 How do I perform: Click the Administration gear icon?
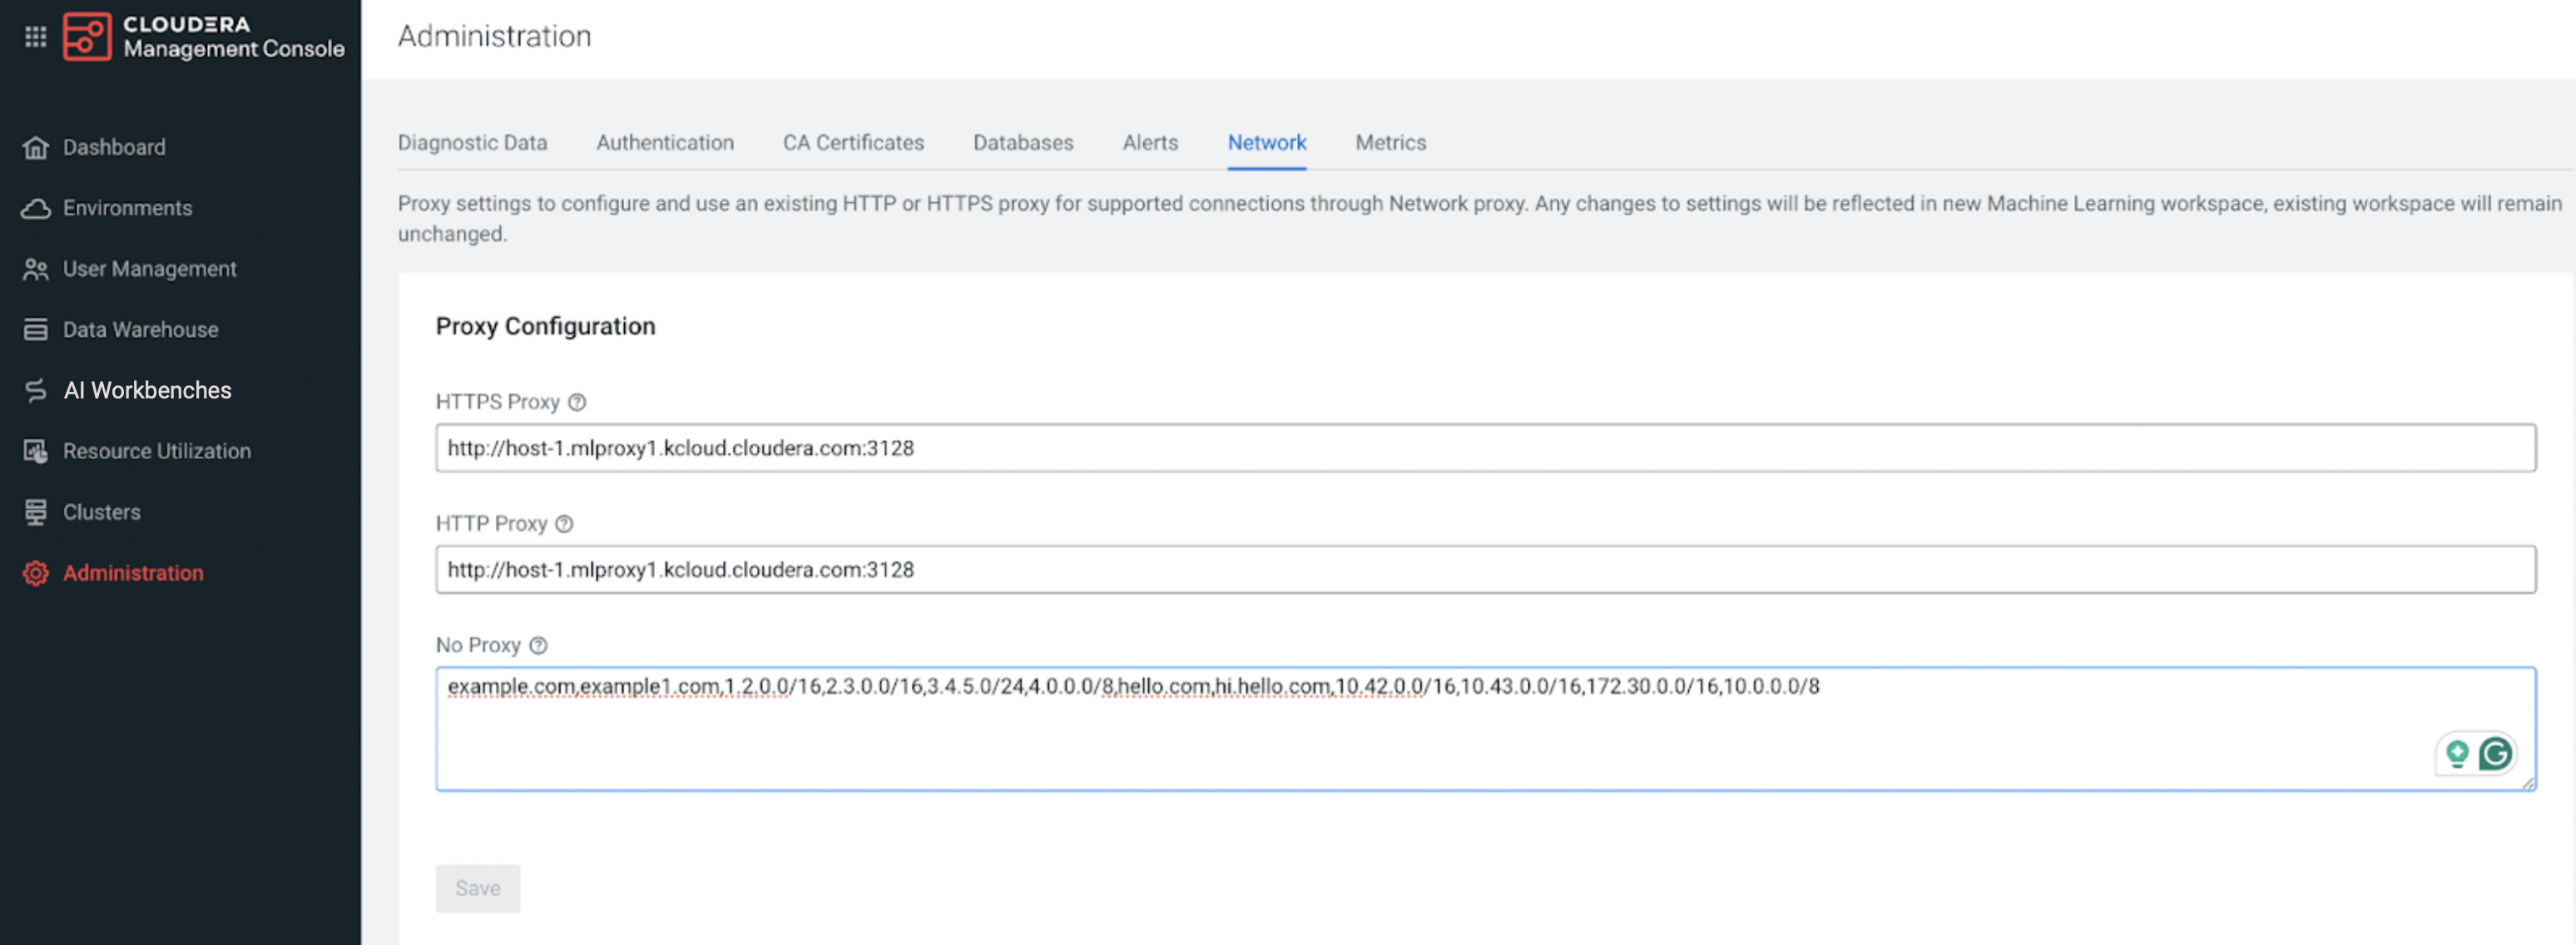click(x=36, y=573)
